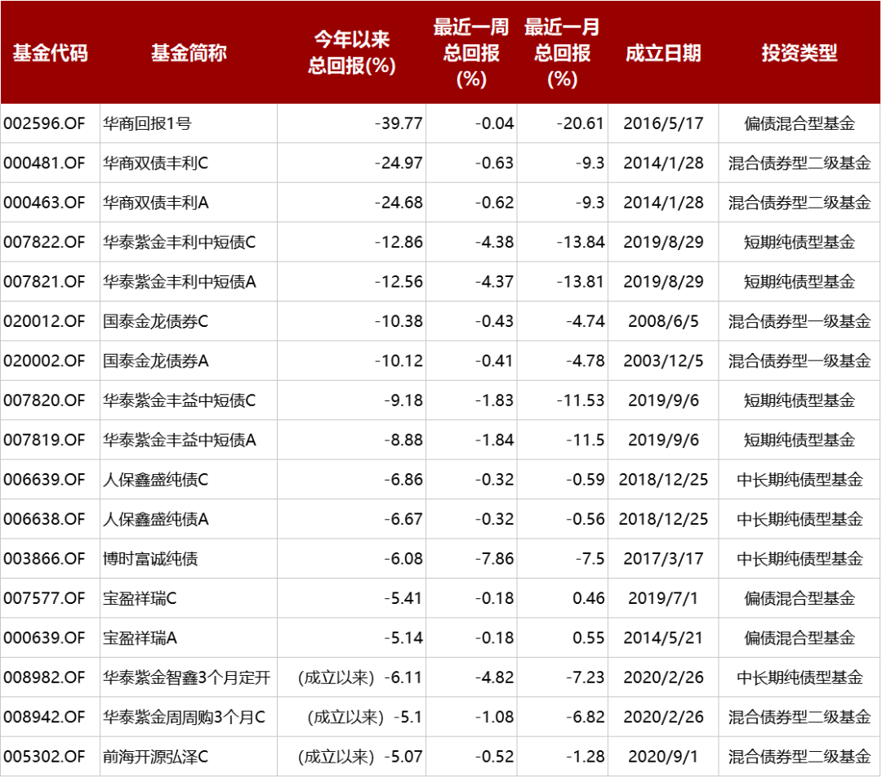
Task: Click the value -12.56
Action: point(399,281)
